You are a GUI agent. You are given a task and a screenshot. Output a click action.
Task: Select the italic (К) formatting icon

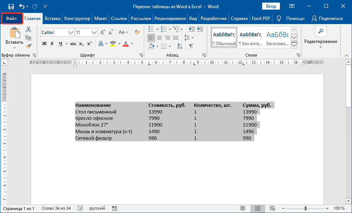tap(52, 44)
